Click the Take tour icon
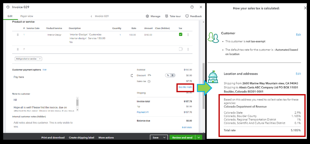The height and width of the screenshot is (144, 310). [166, 16]
